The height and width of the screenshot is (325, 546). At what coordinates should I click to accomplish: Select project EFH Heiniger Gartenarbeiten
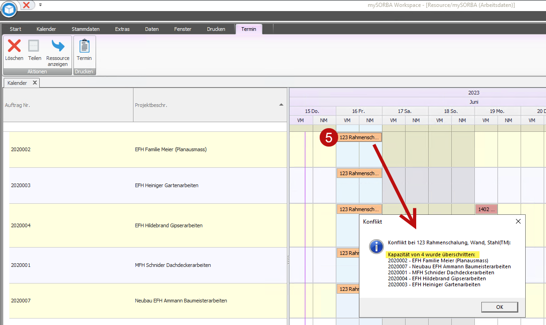coord(166,185)
